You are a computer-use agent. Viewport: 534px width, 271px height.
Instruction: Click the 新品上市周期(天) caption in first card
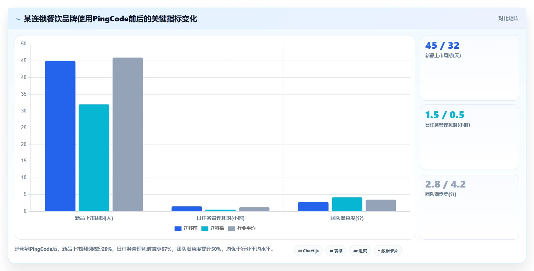(443, 56)
